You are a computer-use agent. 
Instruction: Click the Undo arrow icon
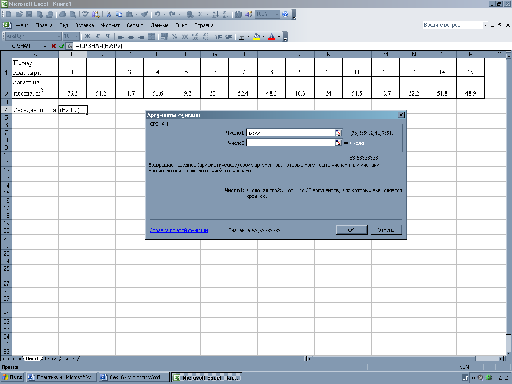[x=157, y=14]
